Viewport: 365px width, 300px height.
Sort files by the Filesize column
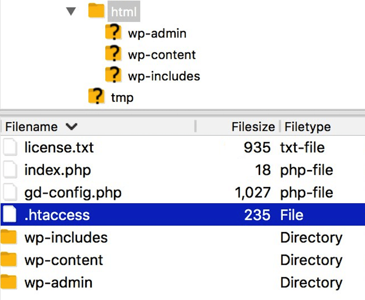click(252, 126)
